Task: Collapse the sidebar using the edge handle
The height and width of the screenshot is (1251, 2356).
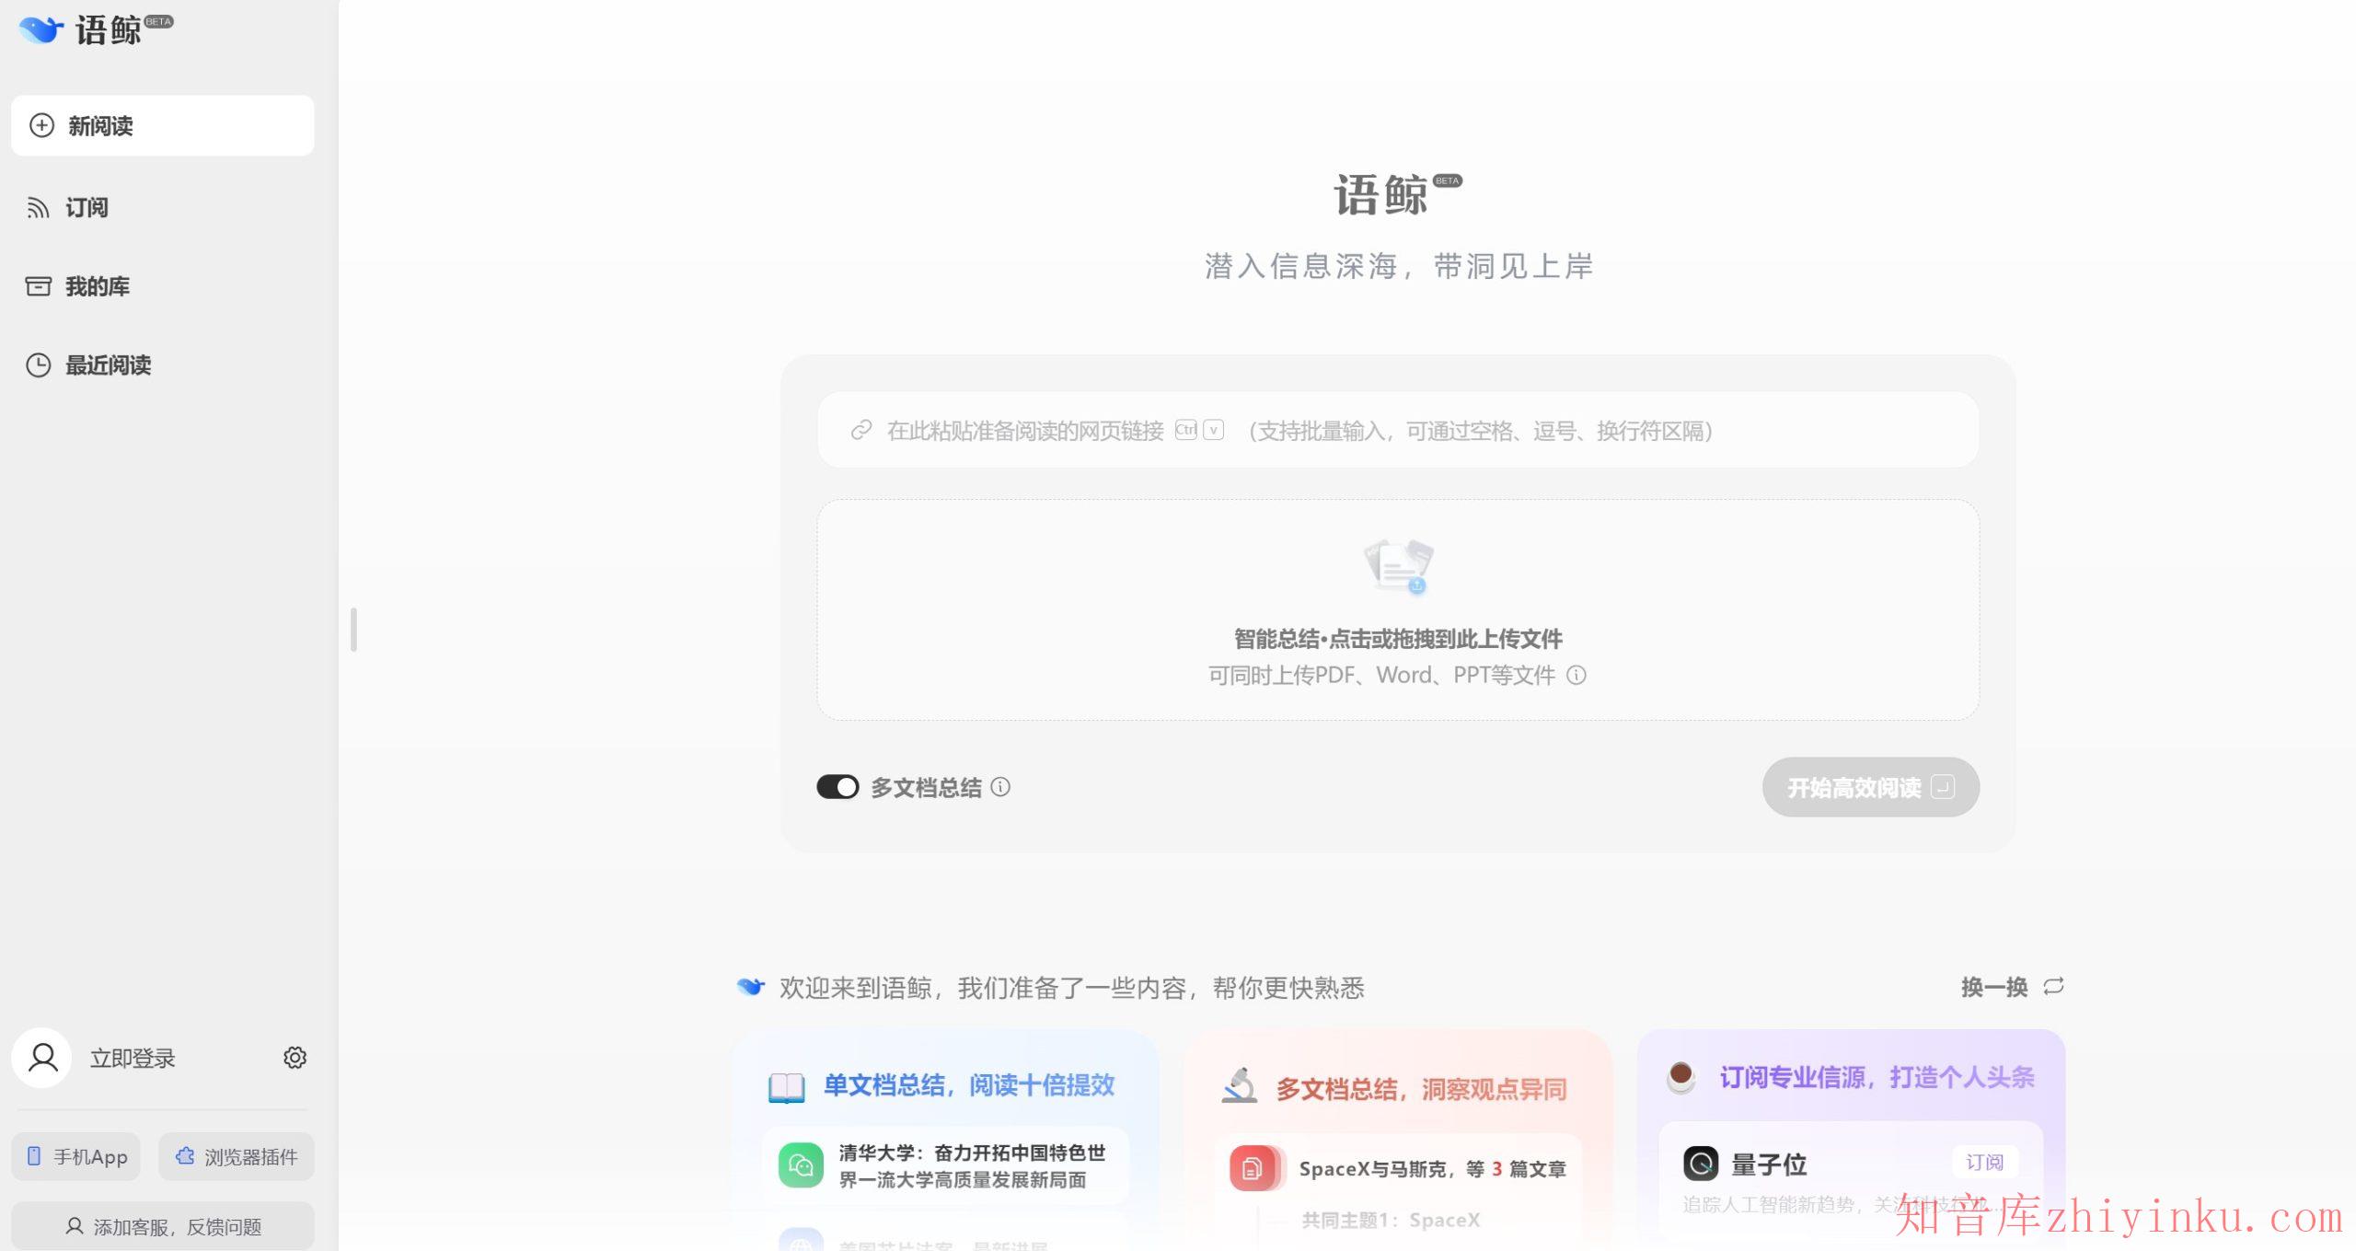Action: [x=354, y=629]
